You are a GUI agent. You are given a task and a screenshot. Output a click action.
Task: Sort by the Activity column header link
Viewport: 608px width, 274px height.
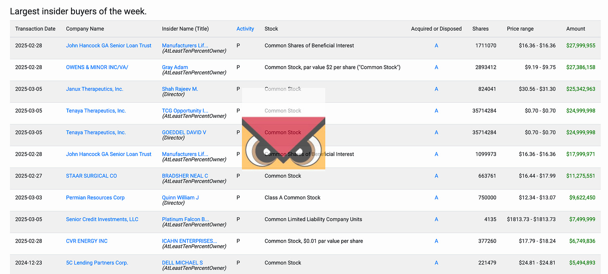pyautogui.click(x=245, y=29)
